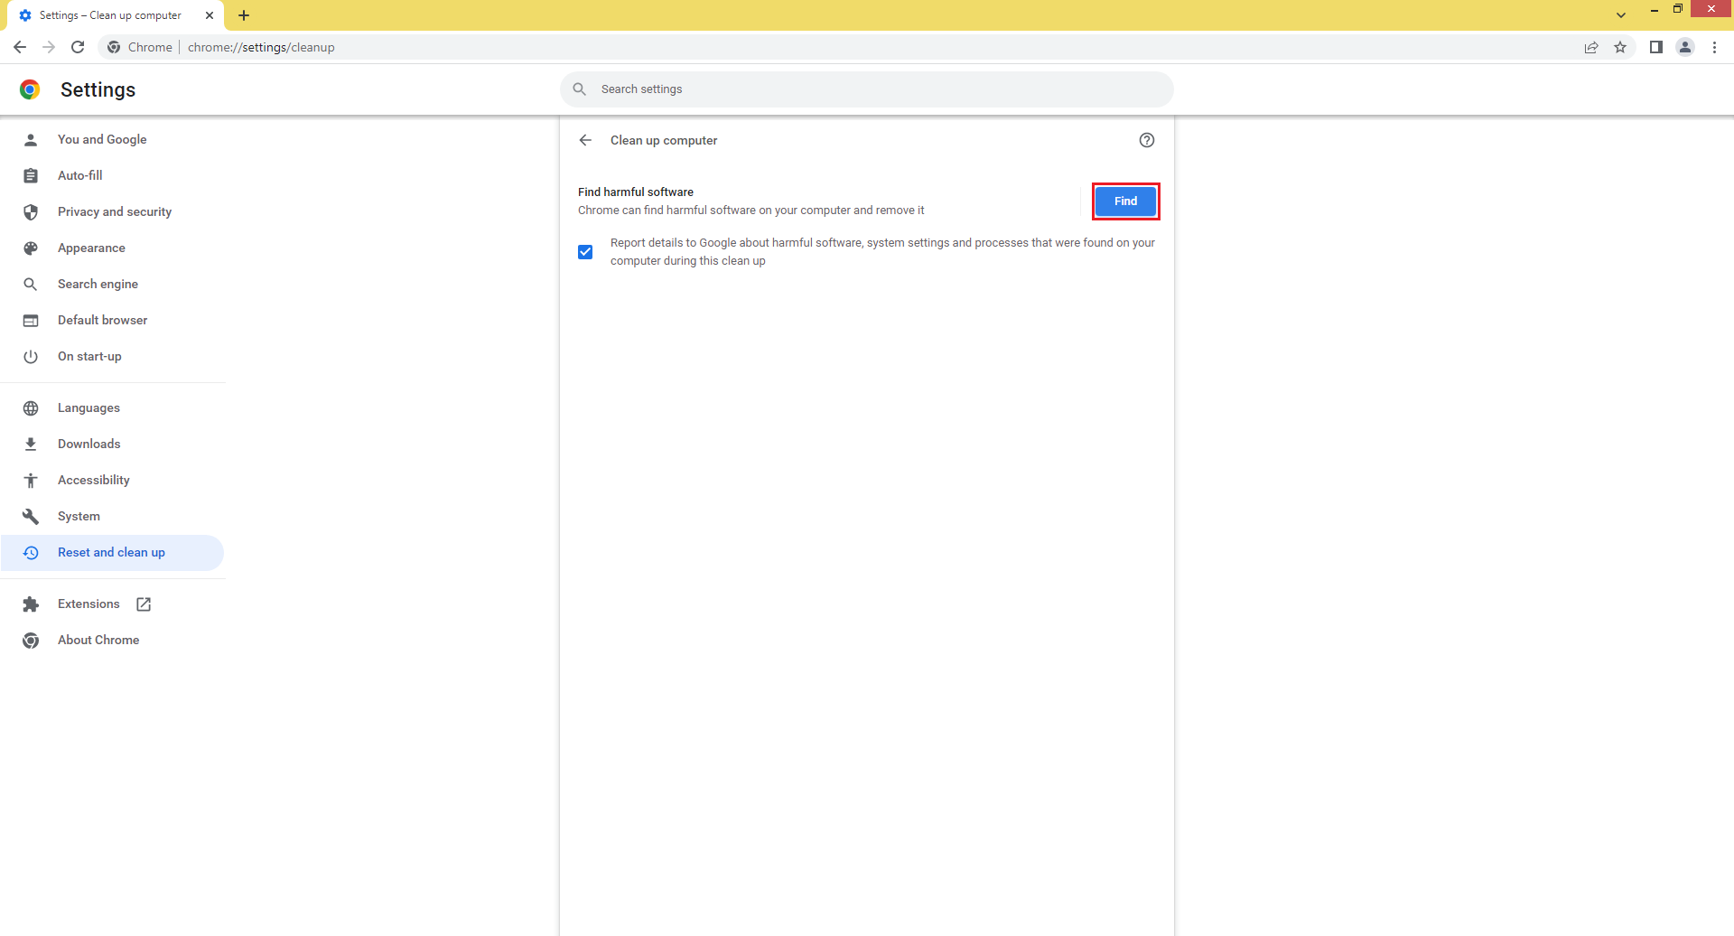Select the System wrench icon
1734x936 pixels.
coord(31,516)
